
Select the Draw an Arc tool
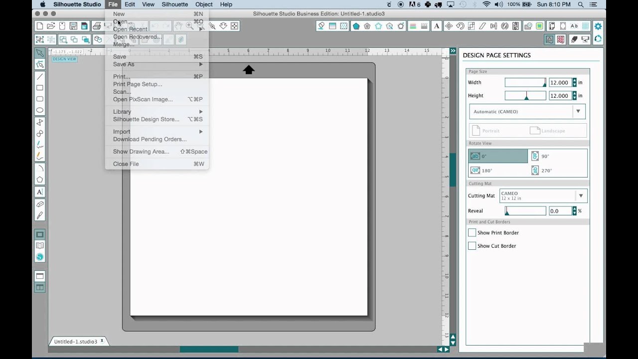click(40, 169)
